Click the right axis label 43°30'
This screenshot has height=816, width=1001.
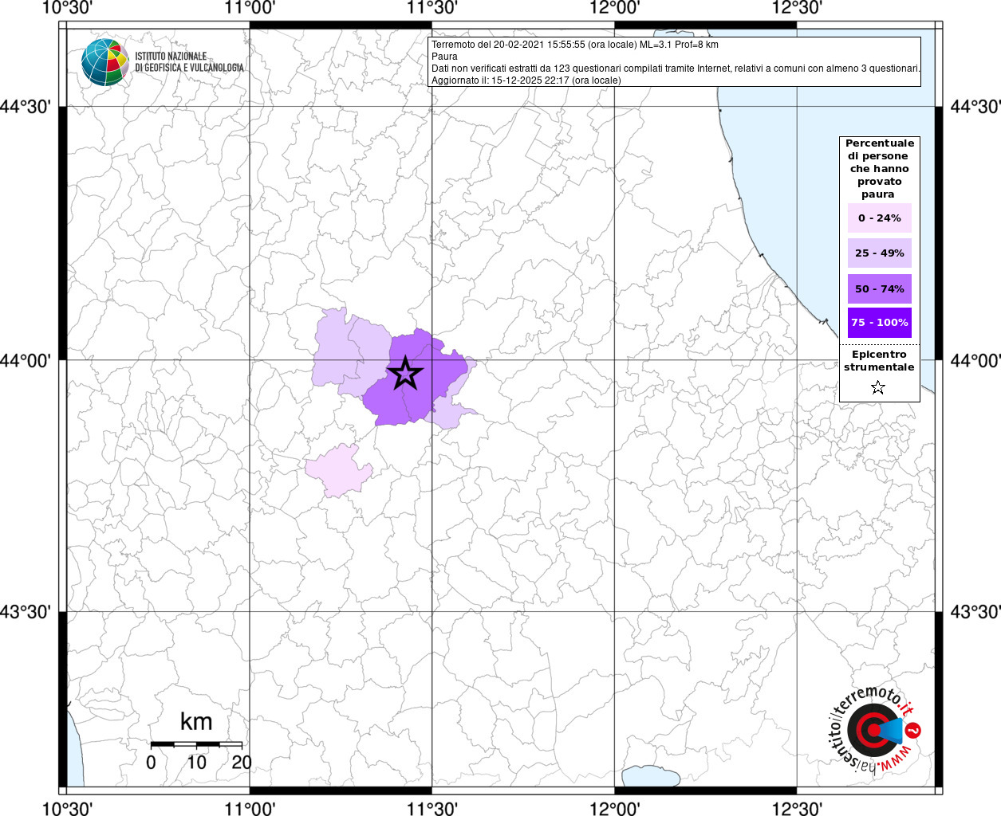(975, 612)
